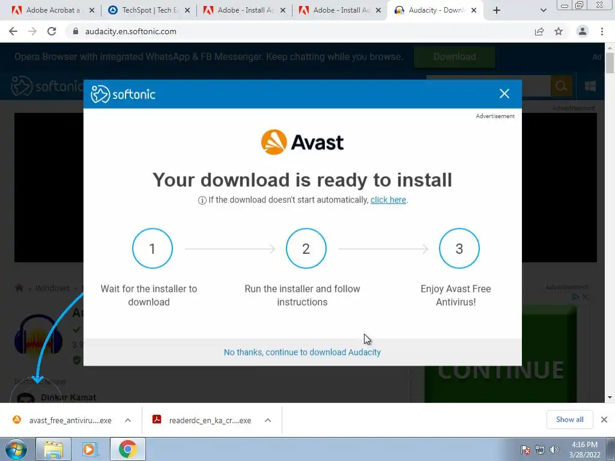Click the Softonic site search button
Viewport: 615px width, 461px height.
562,86
